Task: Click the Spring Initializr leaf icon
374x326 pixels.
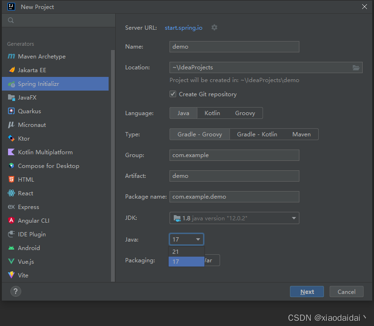Action: tap(11, 84)
